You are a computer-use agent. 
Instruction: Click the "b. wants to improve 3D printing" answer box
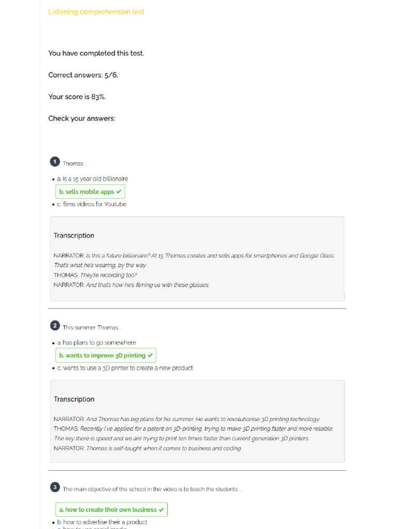(x=102, y=355)
